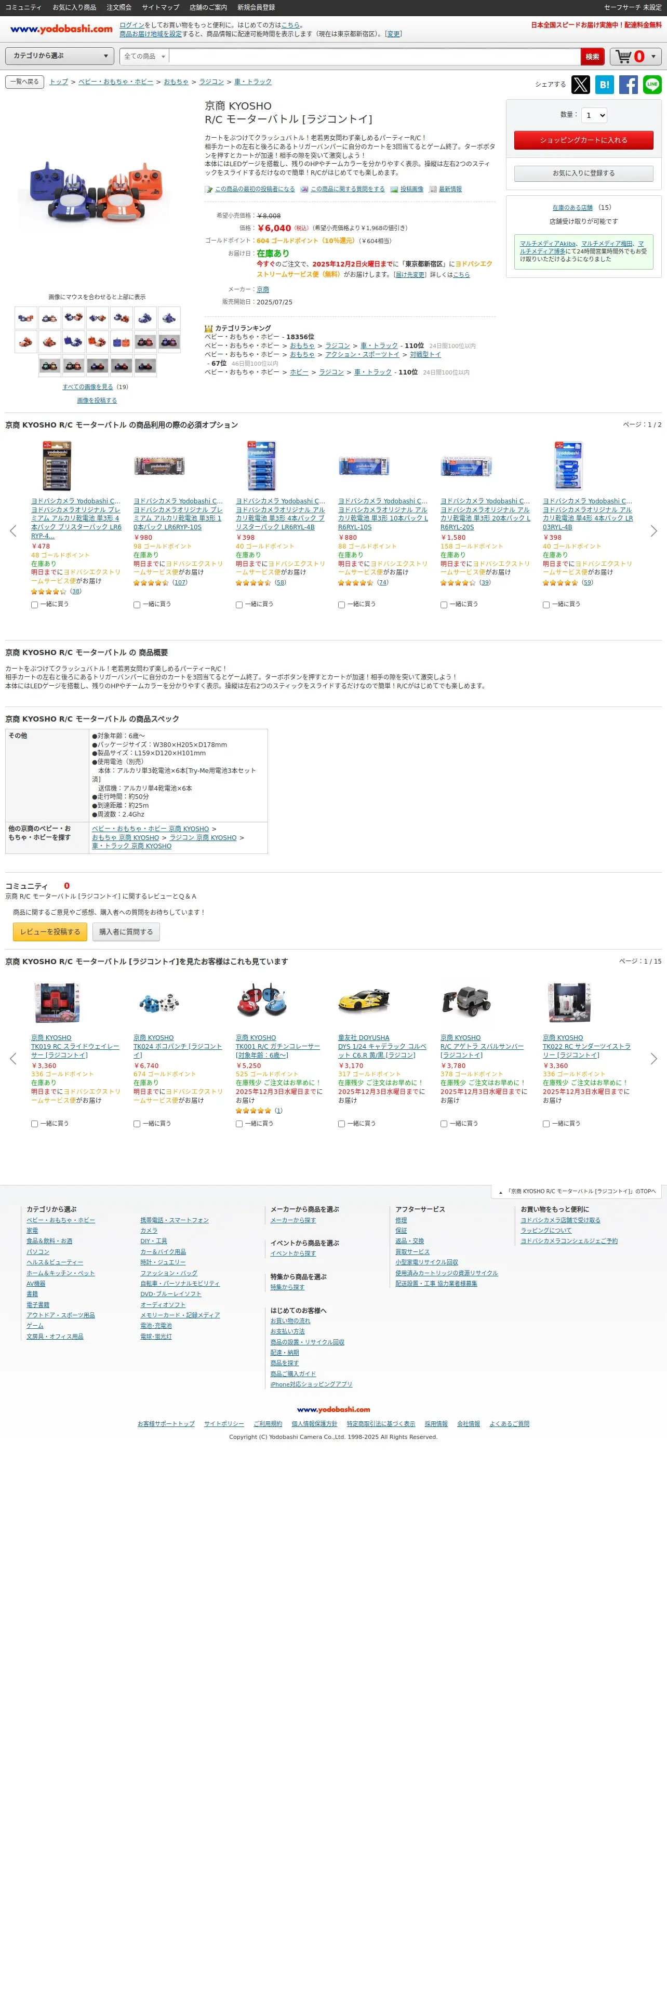Viewport: 667px width, 2001px height.
Task: Click 購入者に質問する button
Action: point(126,931)
